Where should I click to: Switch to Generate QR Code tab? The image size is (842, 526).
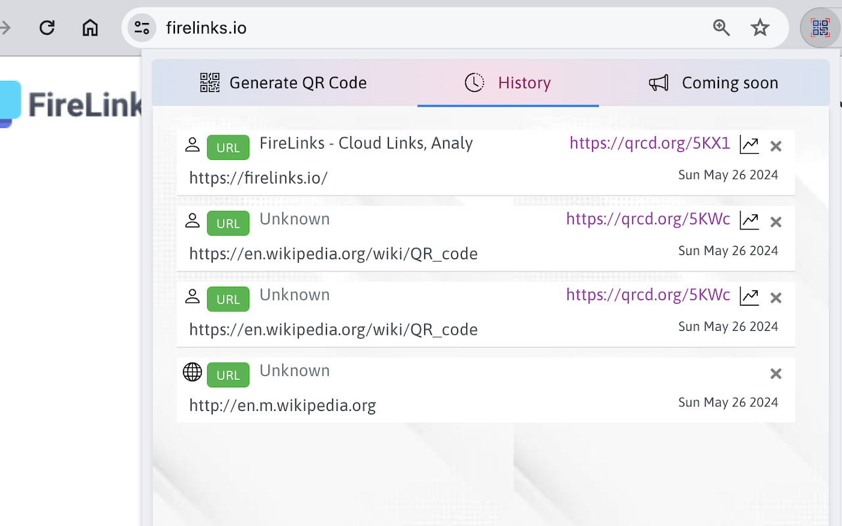click(x=284, y=83)
